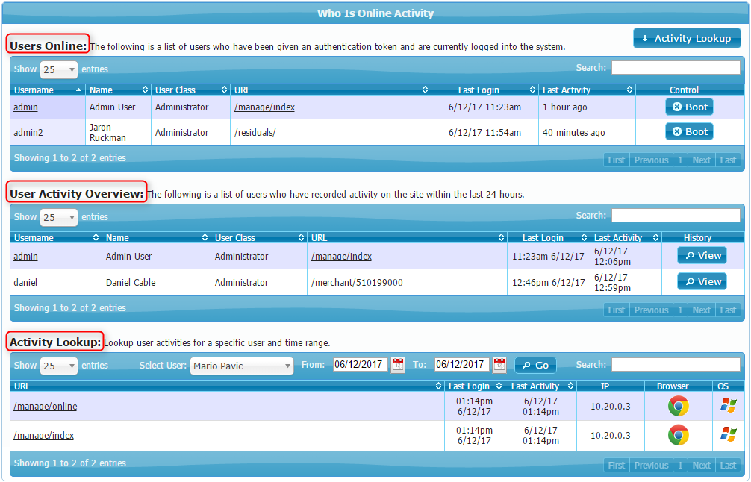Image resolution: width=751 pixels, height=482 pixels.
Task: Open Select User dropdown showing Mario Pavic
Action: pyautogui.click(x=242, y=366)
